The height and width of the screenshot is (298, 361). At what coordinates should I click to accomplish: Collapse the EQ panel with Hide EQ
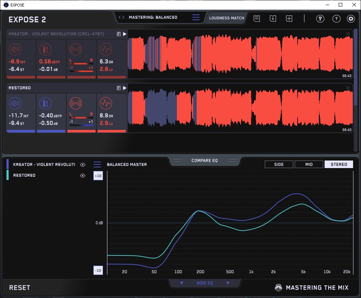(205, 283)
